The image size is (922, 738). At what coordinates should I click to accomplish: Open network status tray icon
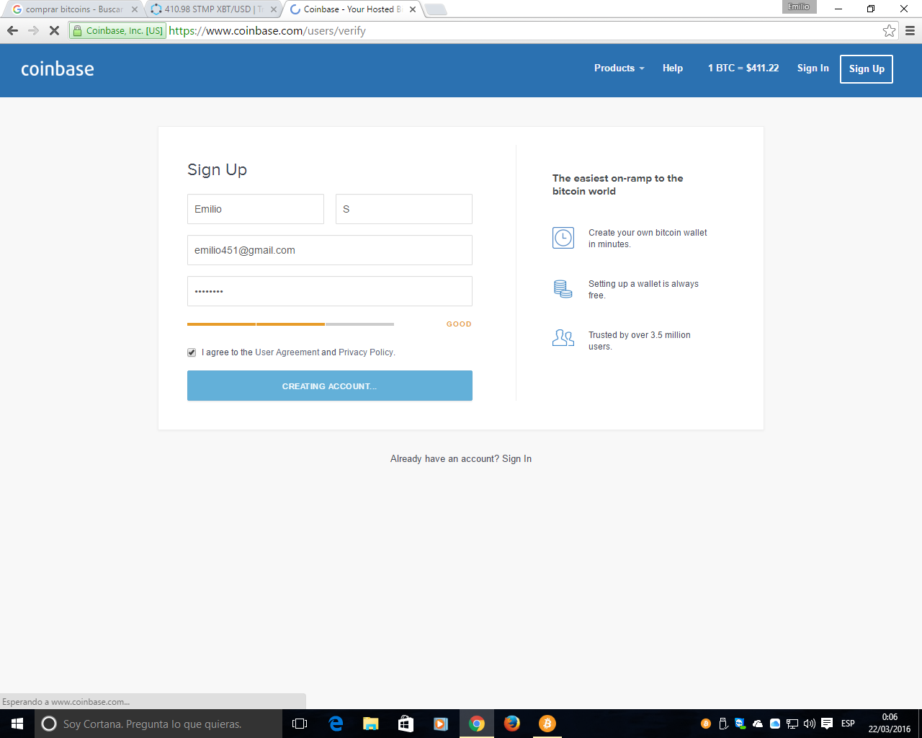[792, 724]
